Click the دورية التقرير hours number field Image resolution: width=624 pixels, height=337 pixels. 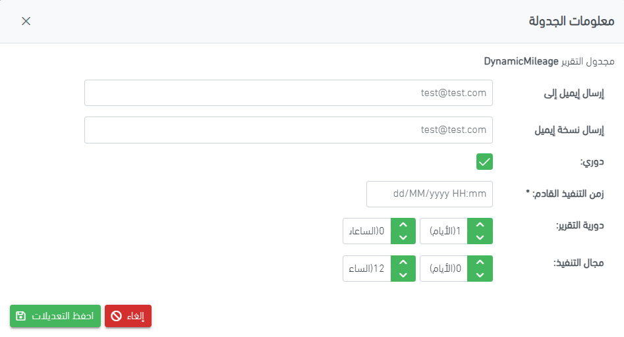(x=367, y=231)
